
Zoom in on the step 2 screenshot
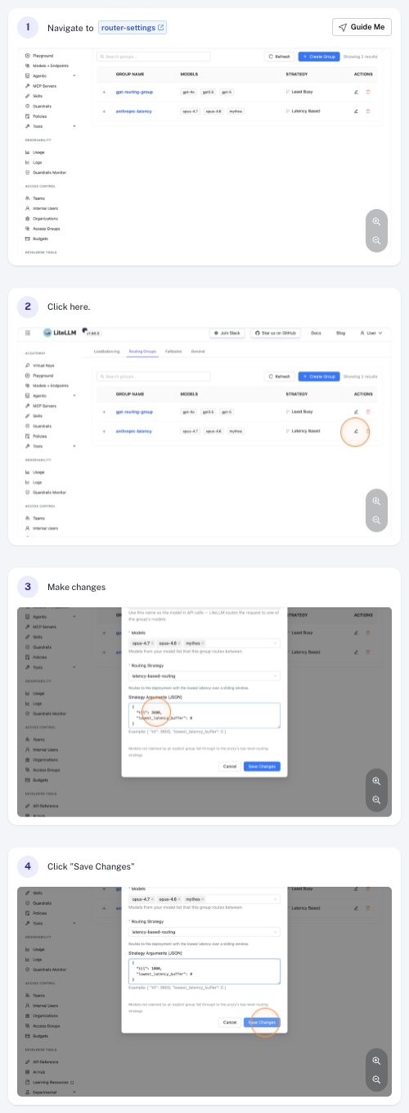click(376, 501)
